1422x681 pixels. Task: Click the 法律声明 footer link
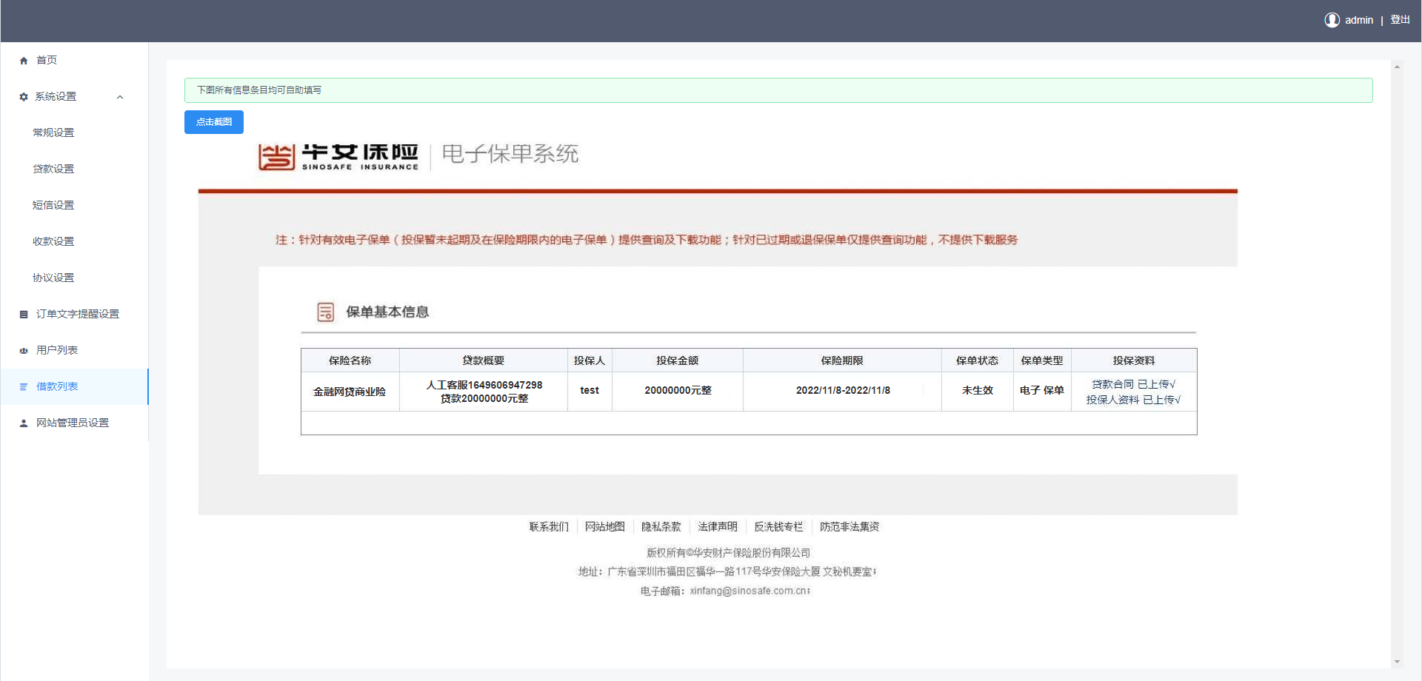point(717,526)
